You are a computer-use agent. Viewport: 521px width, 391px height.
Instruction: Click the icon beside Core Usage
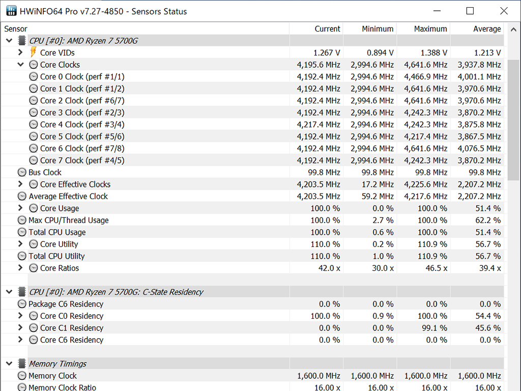pyautogui.click(x=33, y=208)
